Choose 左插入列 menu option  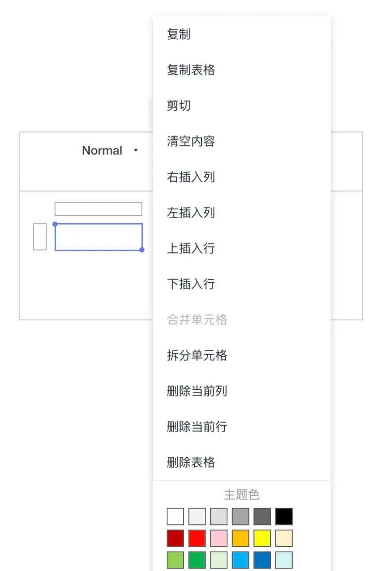[x=191, y=213]
